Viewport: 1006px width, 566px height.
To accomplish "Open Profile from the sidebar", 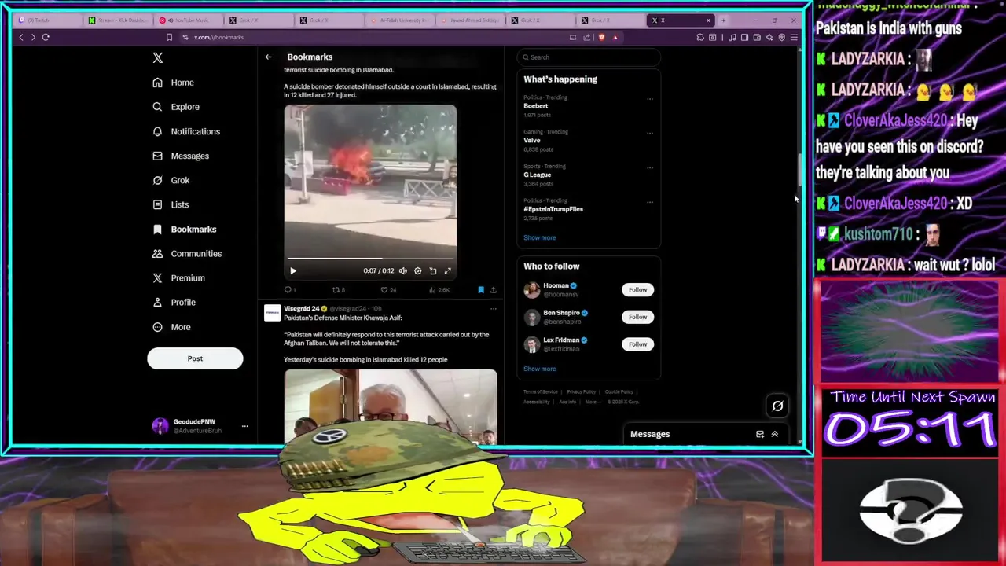I will [x=174, y=302].
